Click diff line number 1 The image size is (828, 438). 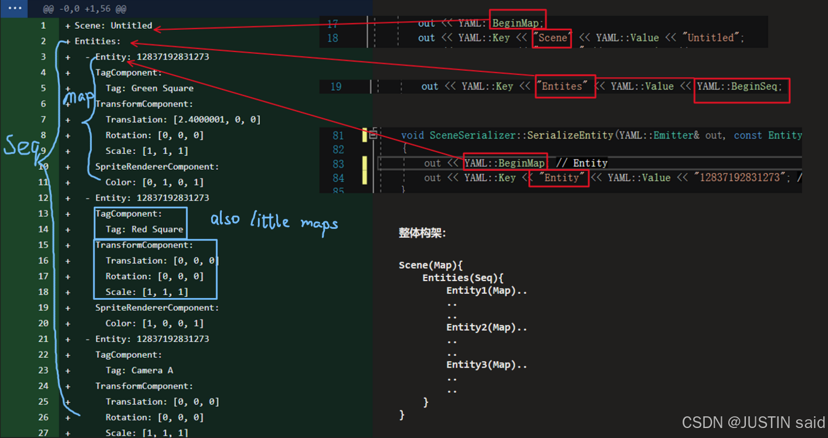[x=43, y=25]
